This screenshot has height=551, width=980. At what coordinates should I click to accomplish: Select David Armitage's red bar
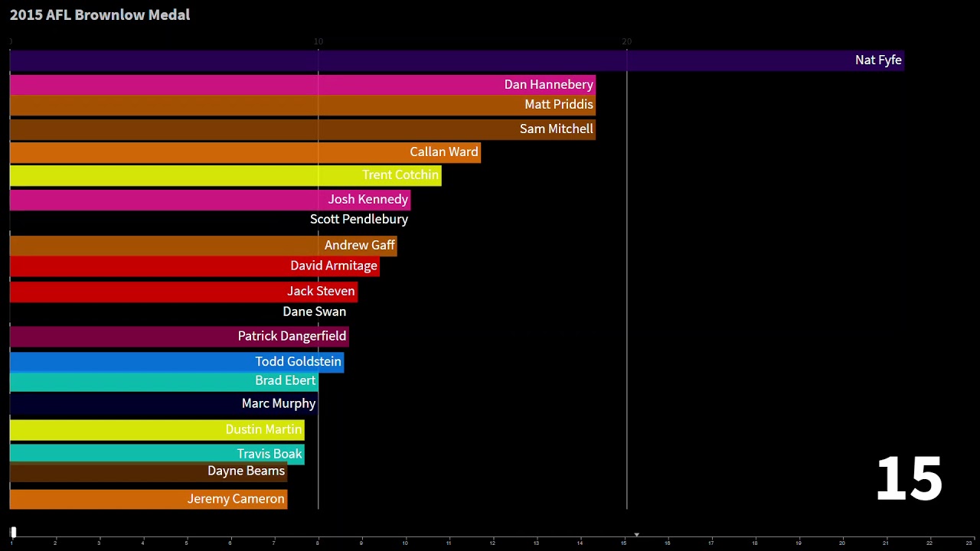(194, 266)
